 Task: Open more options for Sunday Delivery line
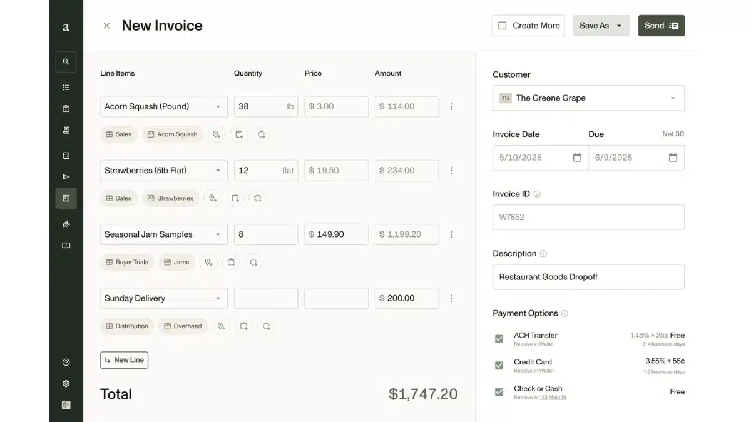point(451,298)
